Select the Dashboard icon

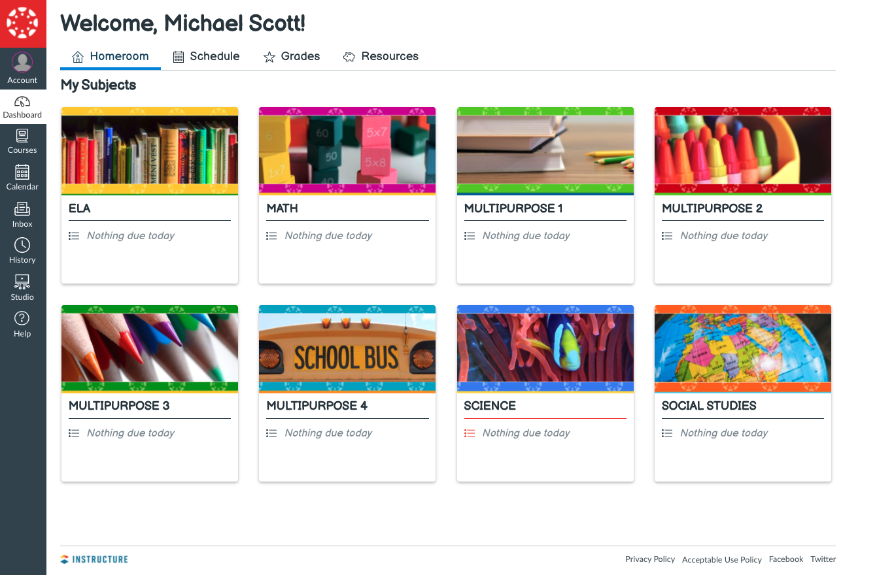pyautogui.click(x=22, y=106)
